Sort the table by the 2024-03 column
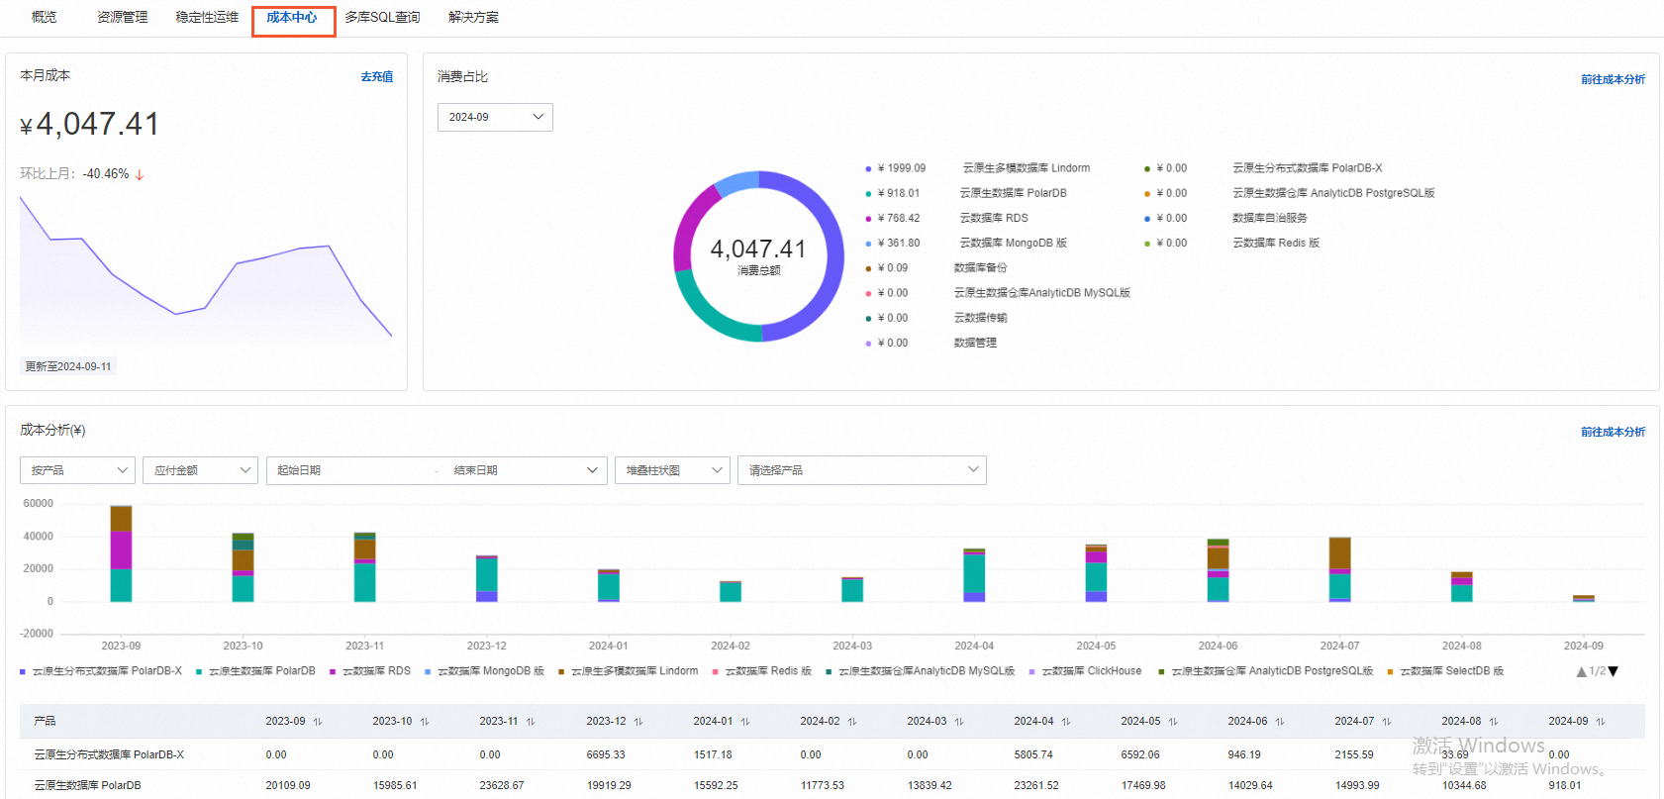This screenshot has width=1664, height=799. pos(959,722)
